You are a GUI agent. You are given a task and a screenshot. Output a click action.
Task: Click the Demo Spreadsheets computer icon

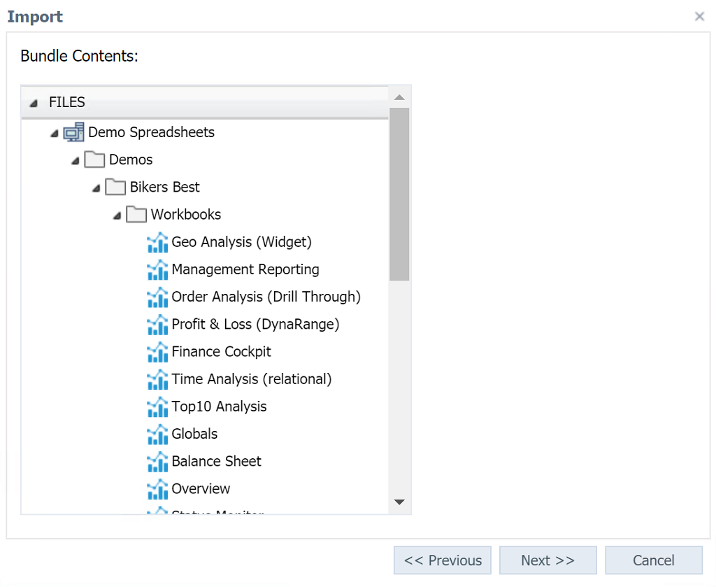(73, 132)
